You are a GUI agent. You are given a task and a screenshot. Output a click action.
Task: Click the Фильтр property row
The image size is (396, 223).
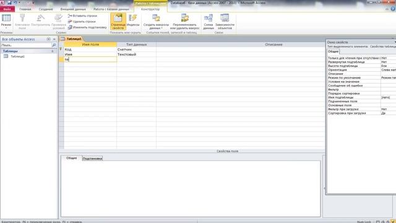coord(361,89)
